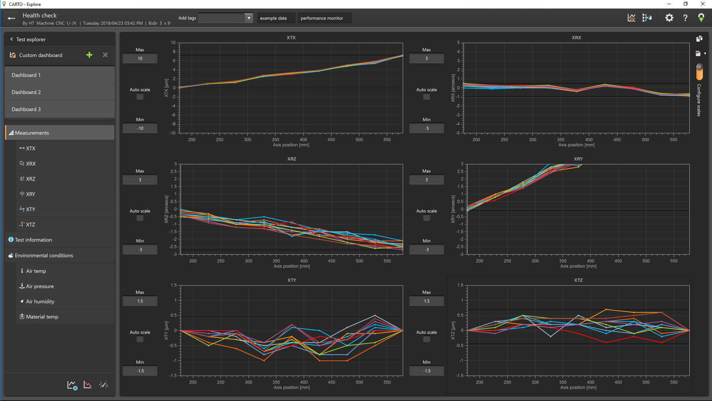Click the green location pin icon
The image size is (712, 401).
[701, 18]
